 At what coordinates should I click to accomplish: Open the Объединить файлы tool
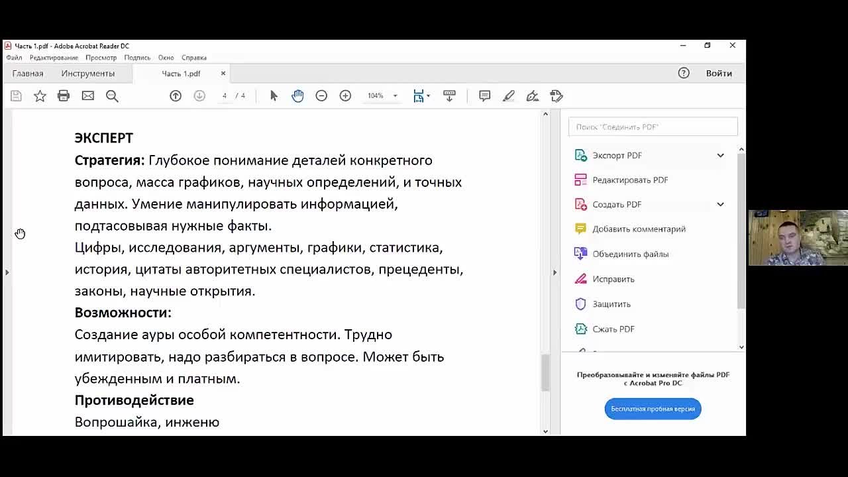630,254
